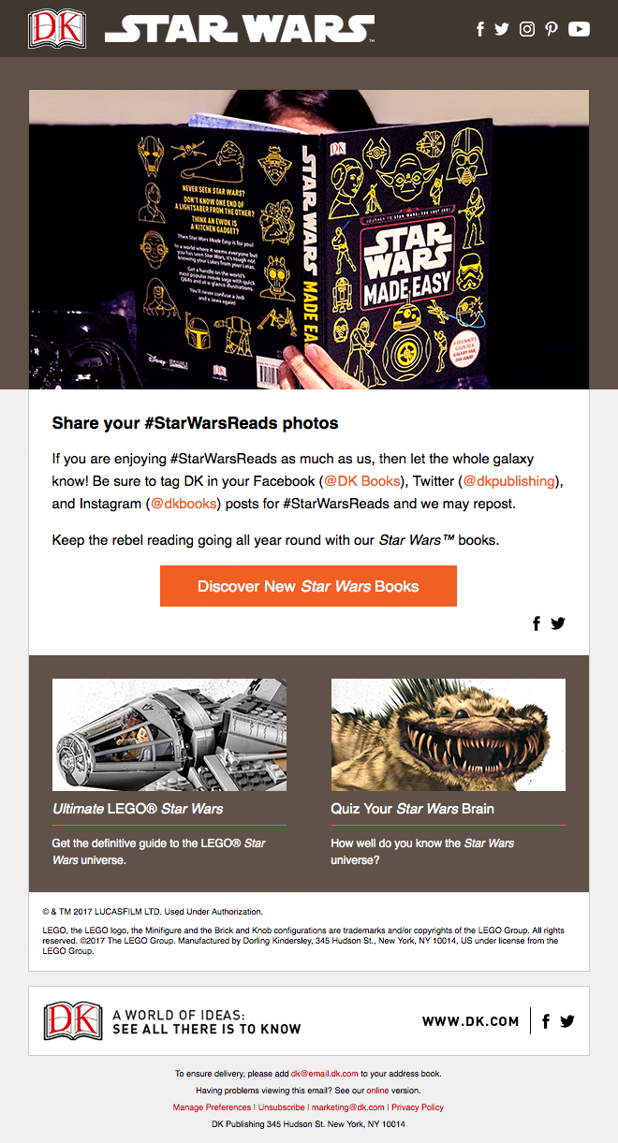This screenshot has width=618, height=1143.
Task: Open the Privacy Policy footer link
Action: coord(418,1107)
